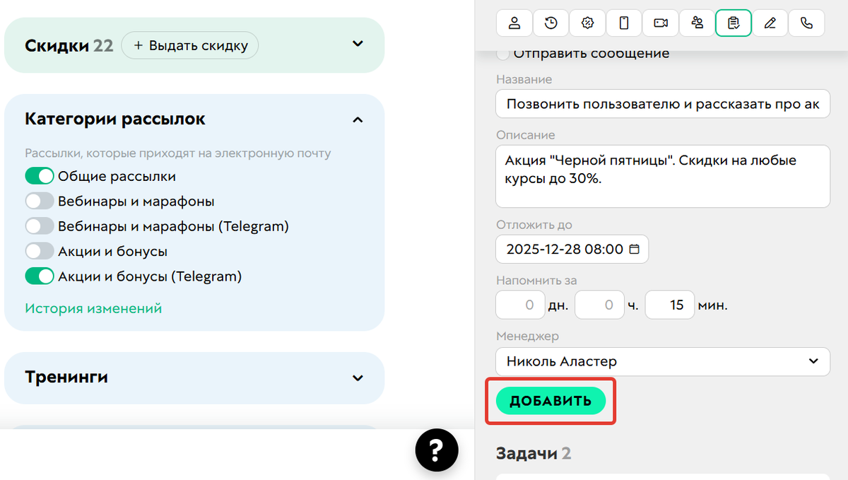
Task: Select the tasks clipboard icon
Action: 734,23
